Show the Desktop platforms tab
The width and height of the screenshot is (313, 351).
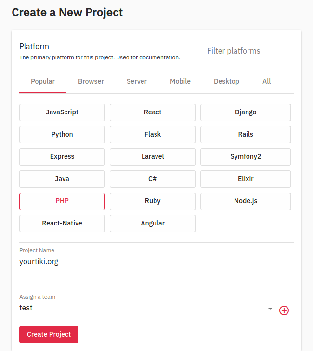coord(226,81)
